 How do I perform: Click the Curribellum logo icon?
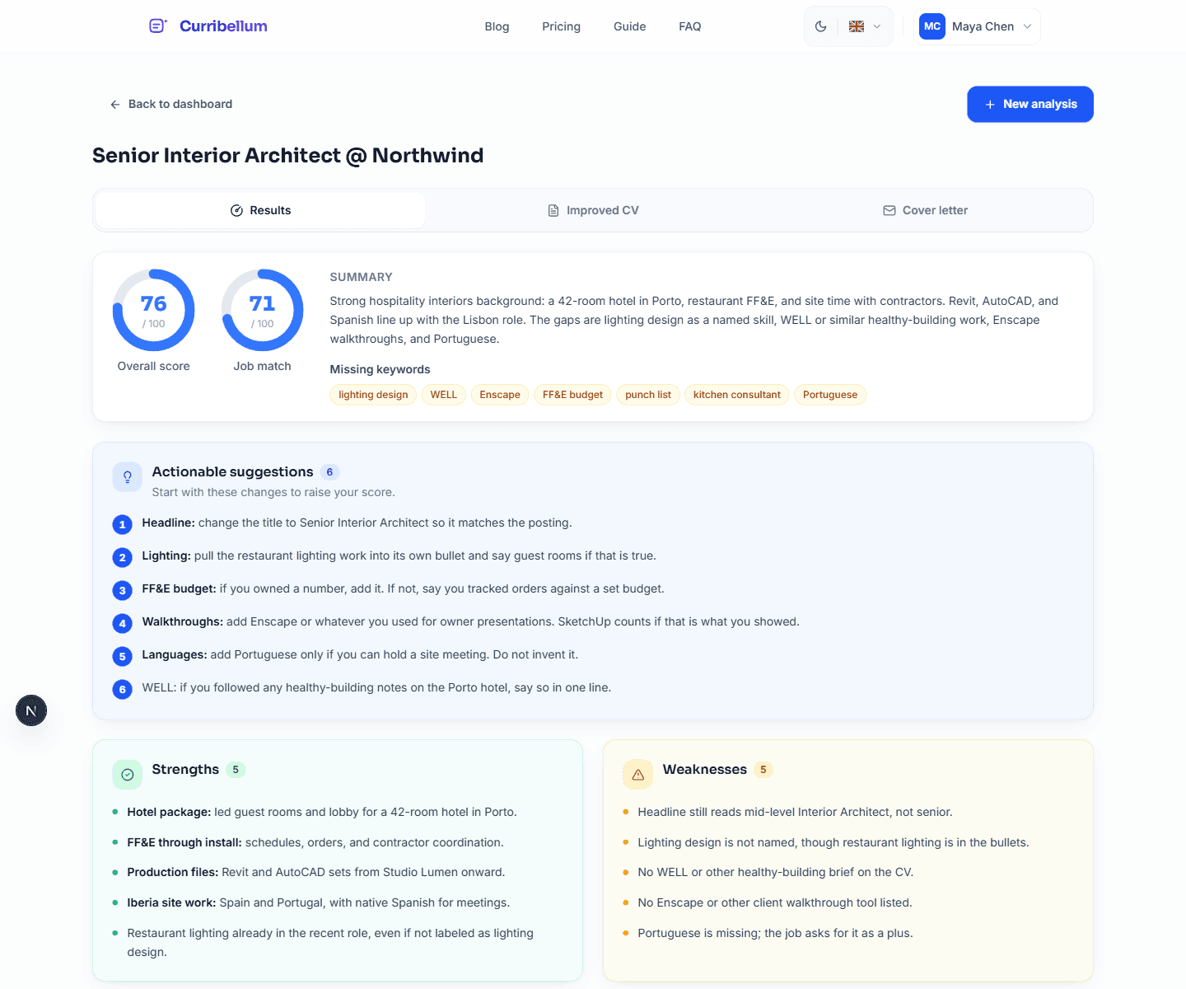pyautogui.click(x=158, y=26)
